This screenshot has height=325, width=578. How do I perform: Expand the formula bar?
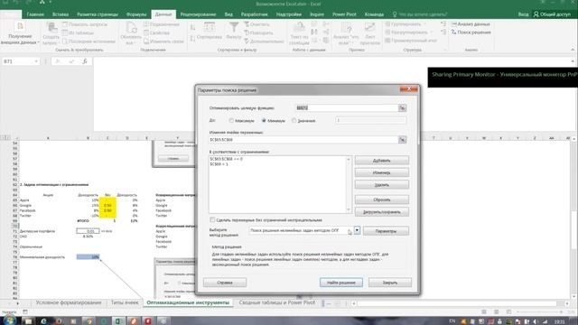[x=573, y=61]
